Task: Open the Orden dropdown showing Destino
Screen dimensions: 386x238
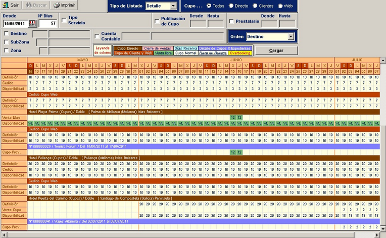Action: pyautogui.click(x=291, y=36)
